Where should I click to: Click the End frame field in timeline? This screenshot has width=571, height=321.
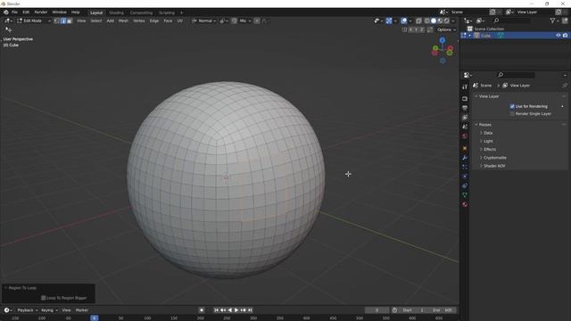click(443, 310)
